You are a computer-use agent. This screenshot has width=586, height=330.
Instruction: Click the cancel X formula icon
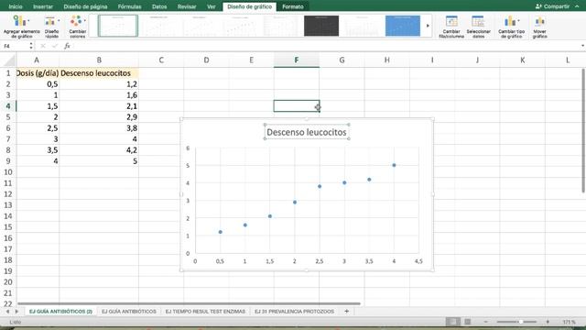pos(43,46)
